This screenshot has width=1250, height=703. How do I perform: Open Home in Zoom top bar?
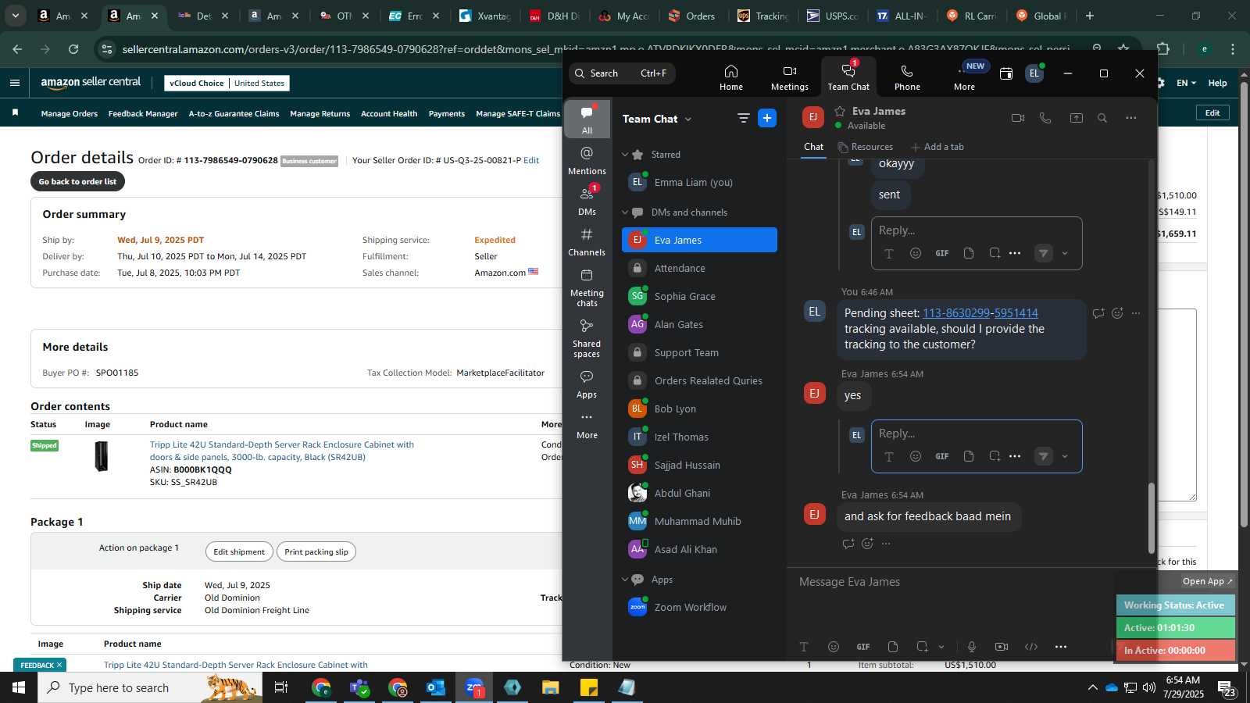click(x=731, y=77)
